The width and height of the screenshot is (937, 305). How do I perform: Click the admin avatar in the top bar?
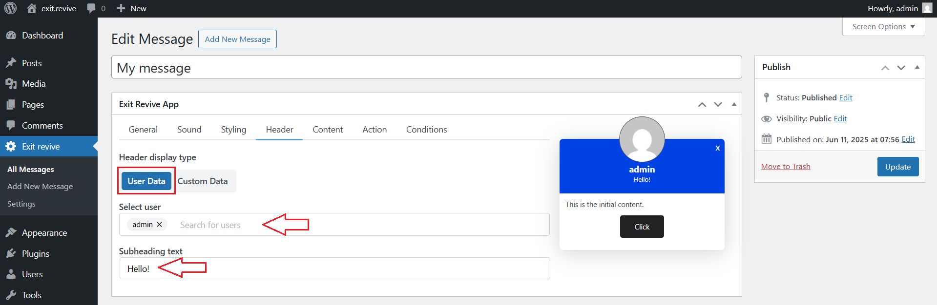[x=927, y=8]
